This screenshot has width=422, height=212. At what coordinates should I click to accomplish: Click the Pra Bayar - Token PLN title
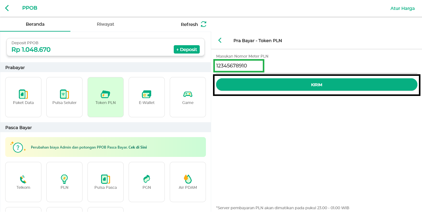coord(258,41)
